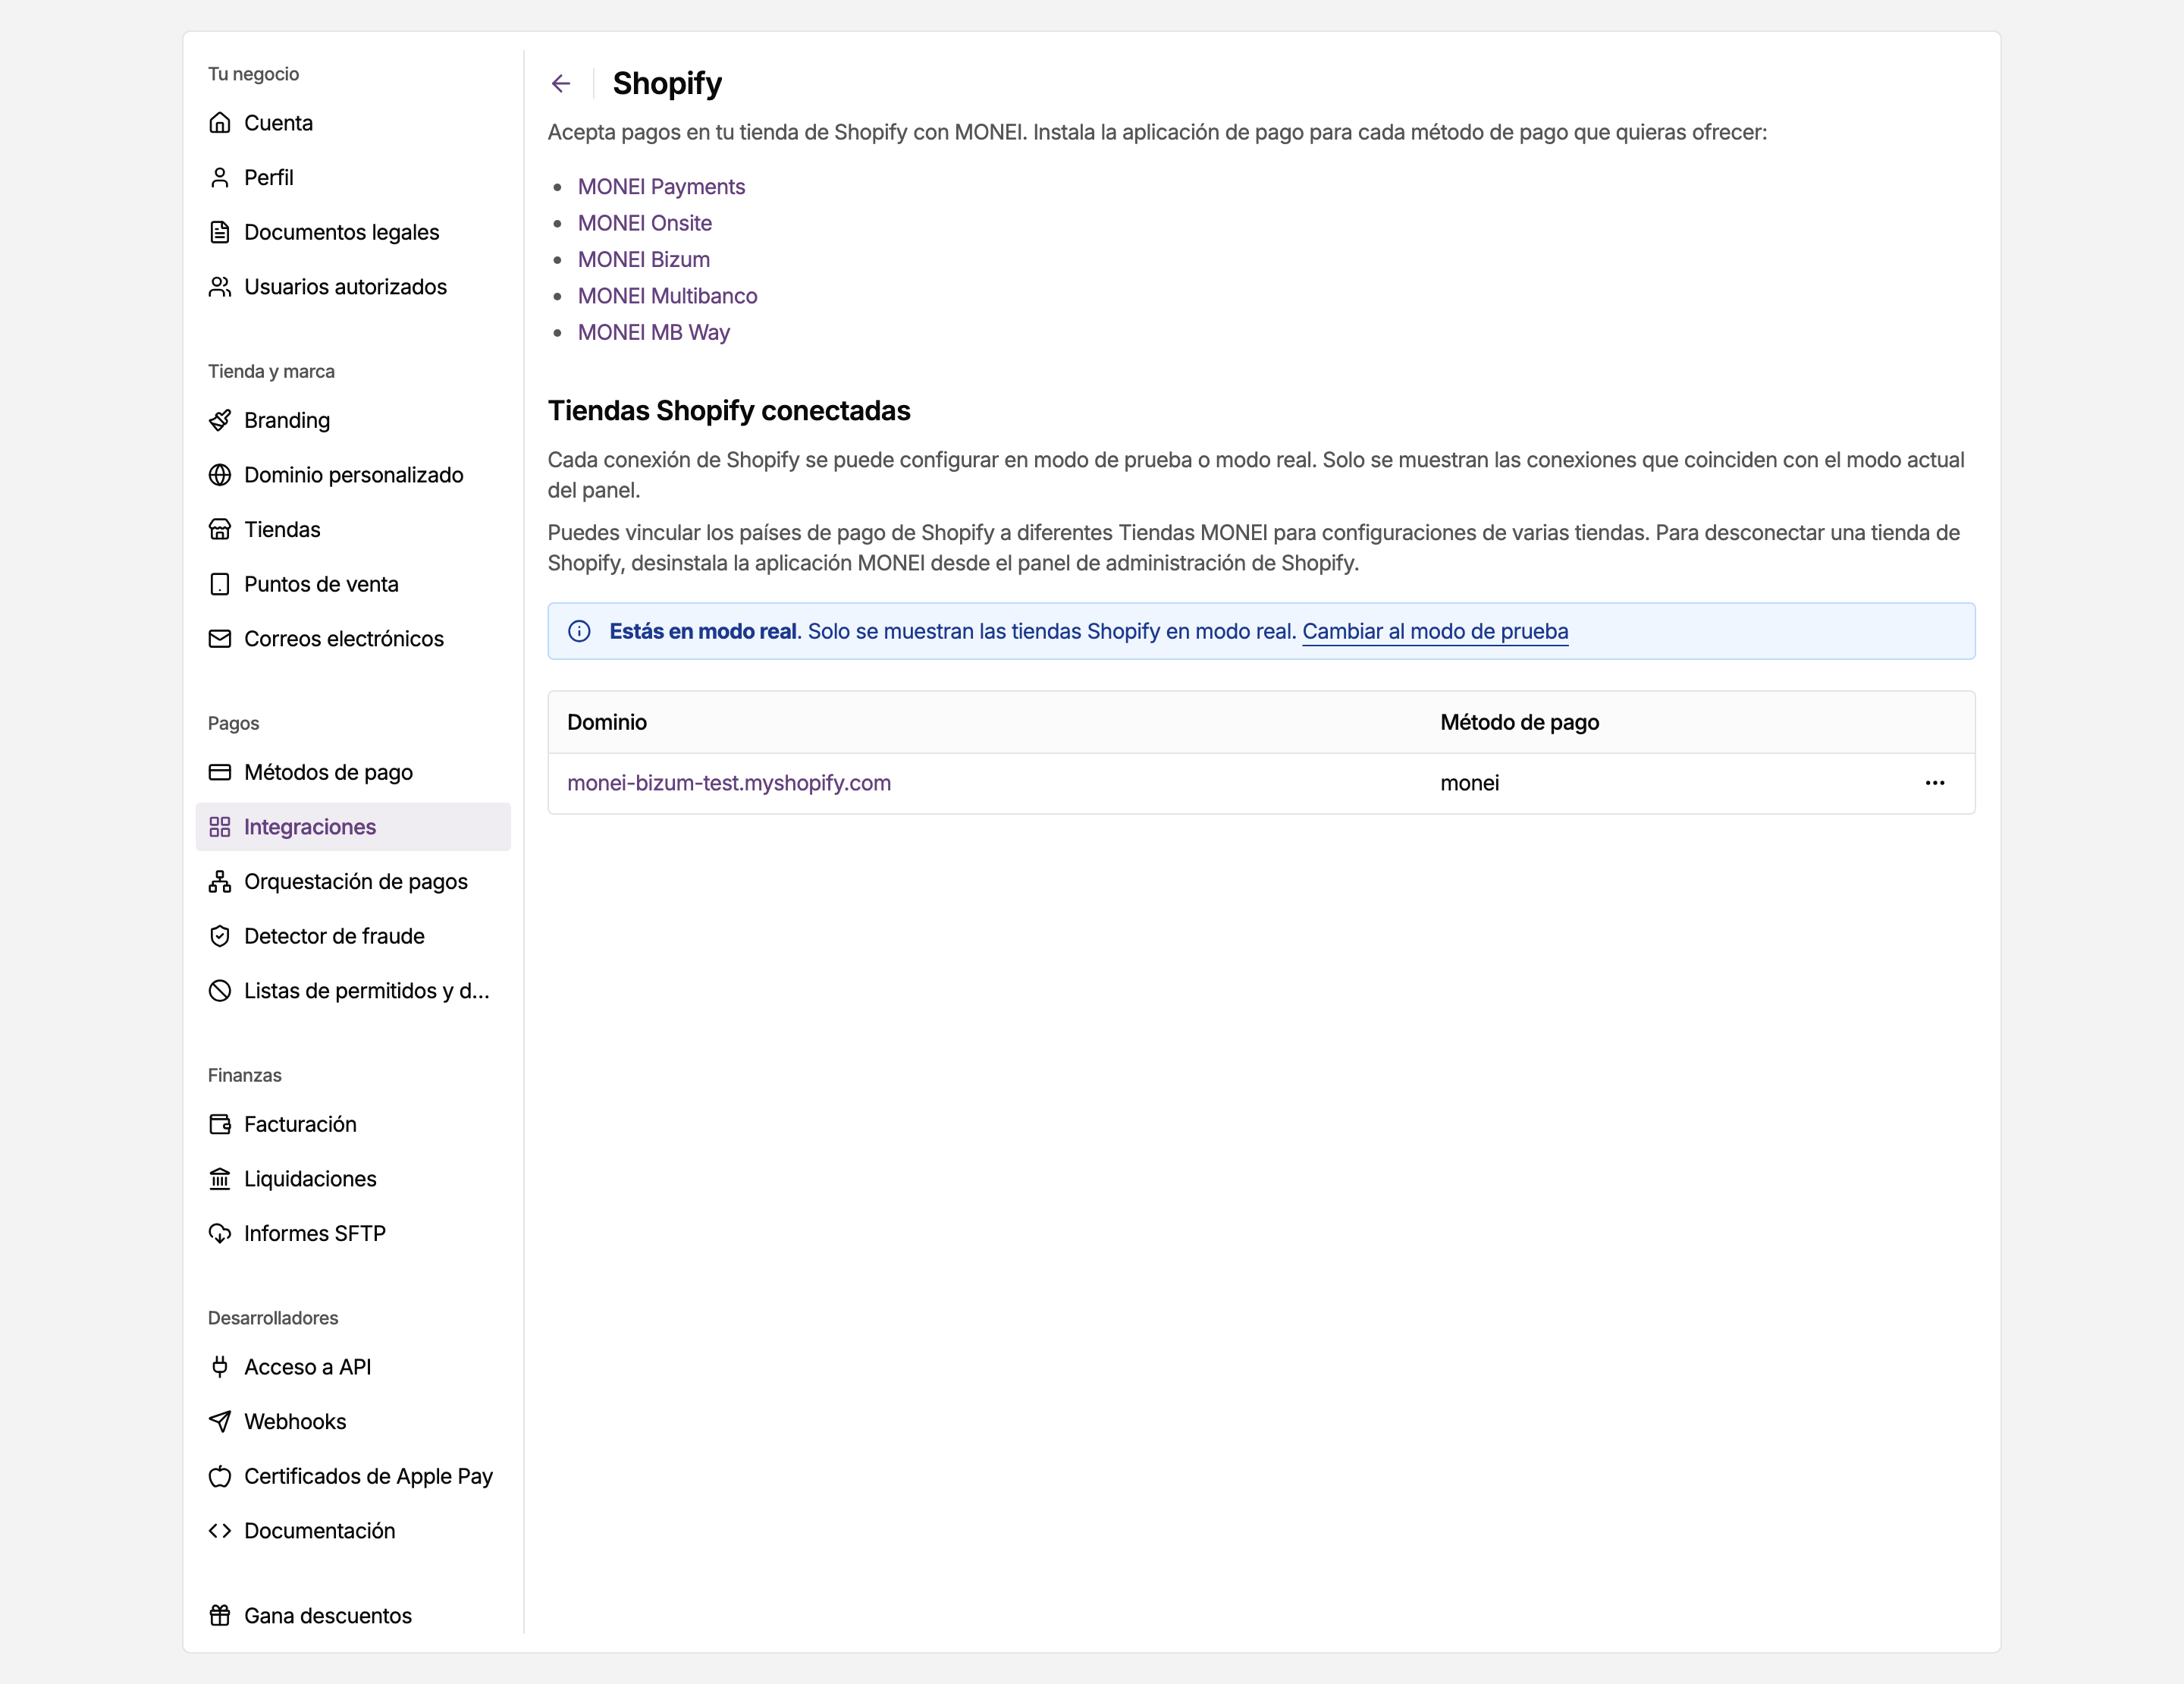Click the Facturación wallet icon

click(220, 1124)
